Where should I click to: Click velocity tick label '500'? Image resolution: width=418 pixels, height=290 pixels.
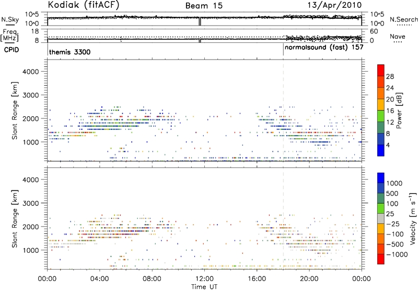tap(392, 193)
